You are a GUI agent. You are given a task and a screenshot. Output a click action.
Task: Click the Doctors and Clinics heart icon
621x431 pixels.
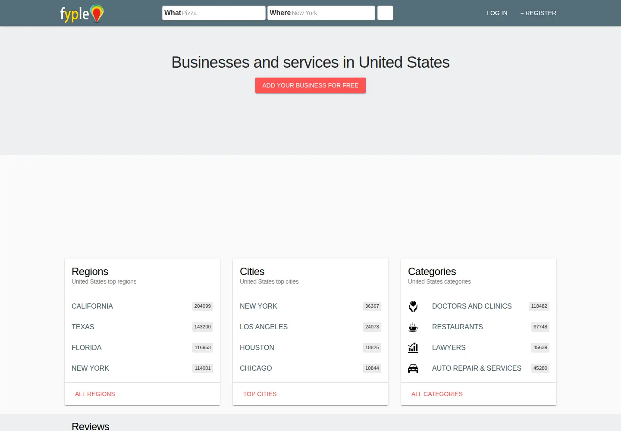pyautogui.click(x=413, y=306)
